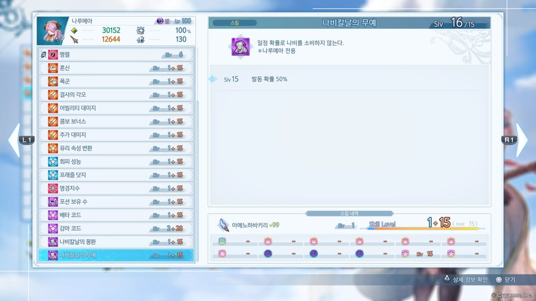Click the 스킬 내역 section header
This screenshot has width=536, height=301.
pos(350,214)
